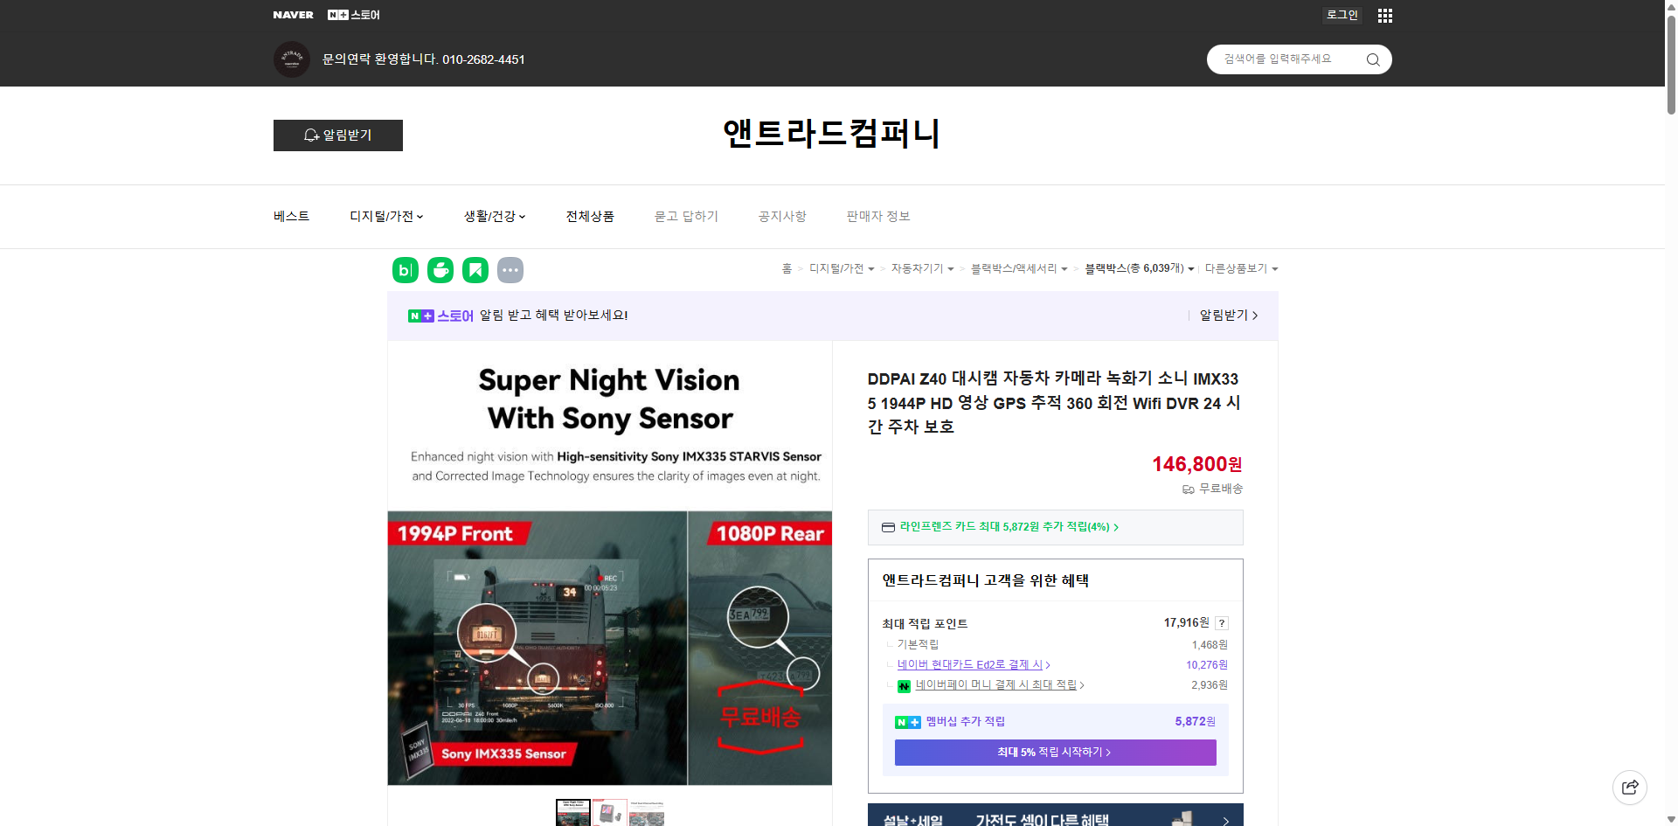Share product via the Naver Blog icon
Viewport: 1678px width, 826px height.
[x=405, y=270]
